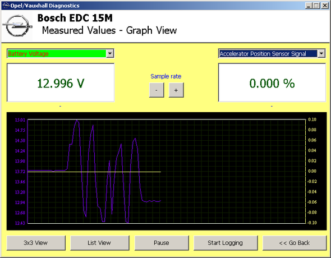Image resolution: width=331 pixels, height=258 pixels.
Task: Click the 12.94 left axis label
Action: pos(20,202)
